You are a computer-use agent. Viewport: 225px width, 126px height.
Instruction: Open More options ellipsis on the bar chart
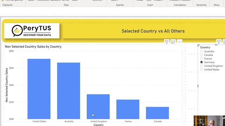(179, 42)
